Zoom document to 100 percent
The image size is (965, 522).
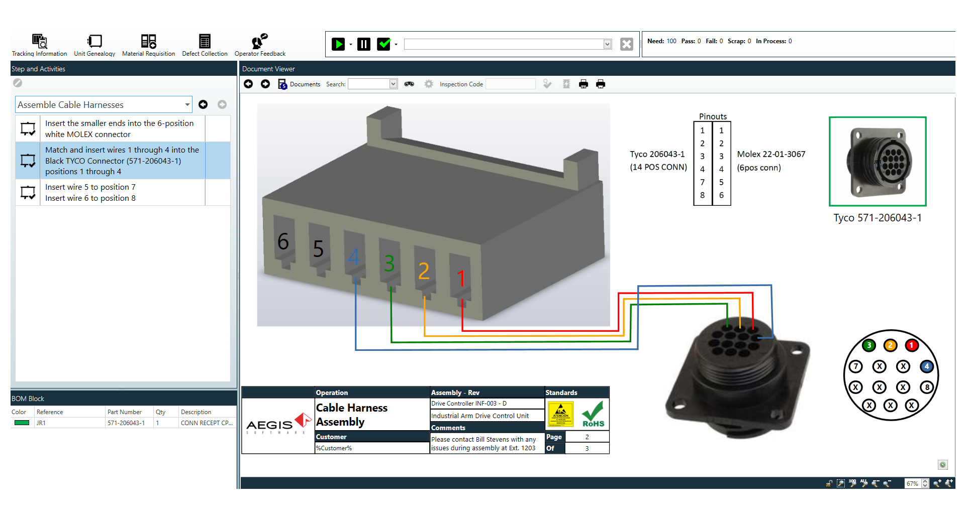852,483
